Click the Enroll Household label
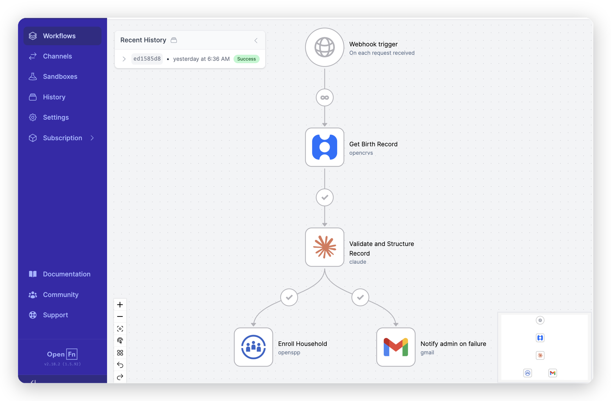The height and width of the screenshot is (401, 611). 303,344
